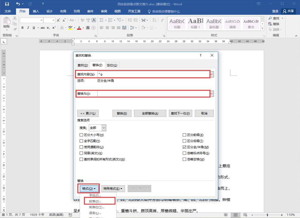300x218 pixels.
Task: Apply superscript formatting
Action: point(54,28)
